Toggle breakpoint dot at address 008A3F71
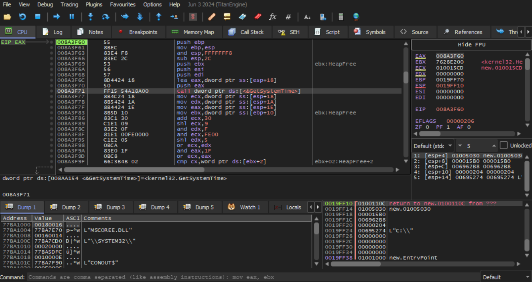The image size is (532, 282). [52, 91]
